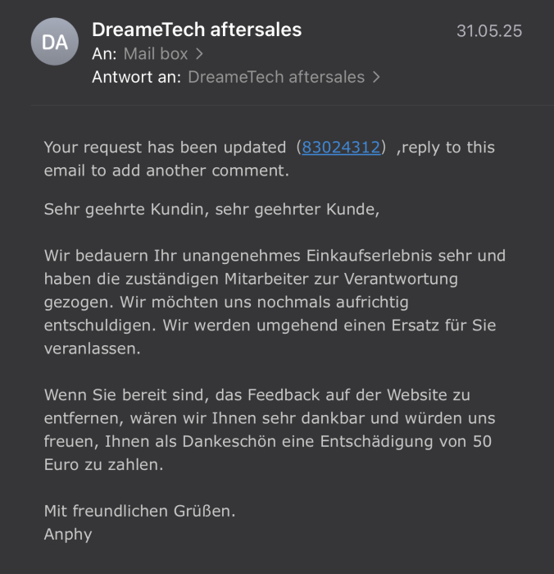The image size is (554, 574).
Task: Open request link 83024312
Action: pyautogui.click(x=341, y=148)
